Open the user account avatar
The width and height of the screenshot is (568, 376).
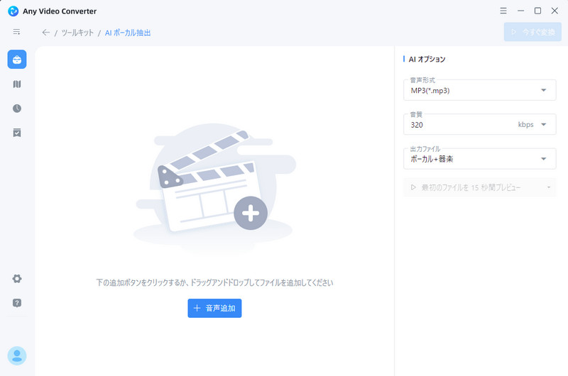pyautogui.click(x=16, y=355)
